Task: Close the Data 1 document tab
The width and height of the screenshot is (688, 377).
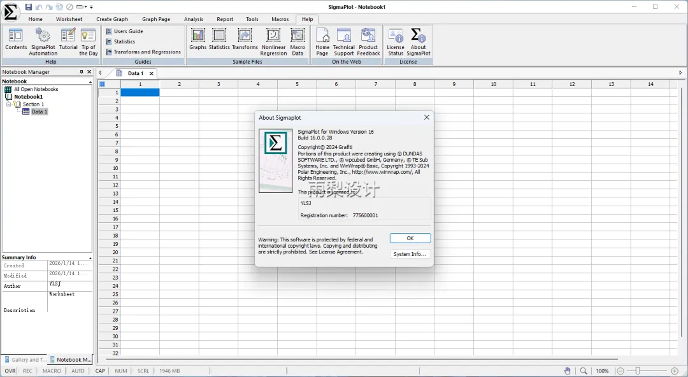Action: click(152, 74)
